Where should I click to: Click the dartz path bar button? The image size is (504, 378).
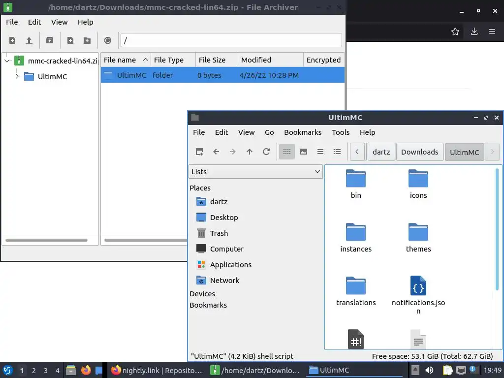(x=381, y=152)
